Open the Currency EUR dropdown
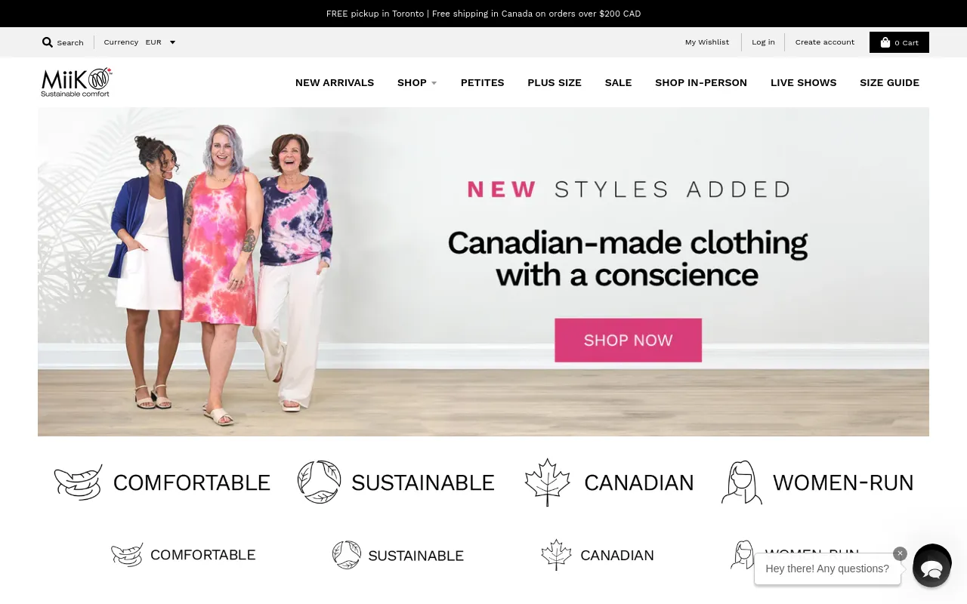The width and height of the screenshot is (967, 604). pos(161,42)
